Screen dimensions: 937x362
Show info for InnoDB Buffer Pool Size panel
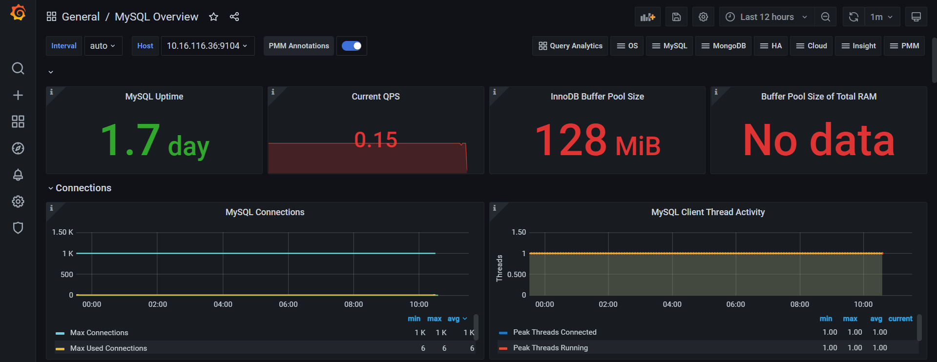[495, 92]
